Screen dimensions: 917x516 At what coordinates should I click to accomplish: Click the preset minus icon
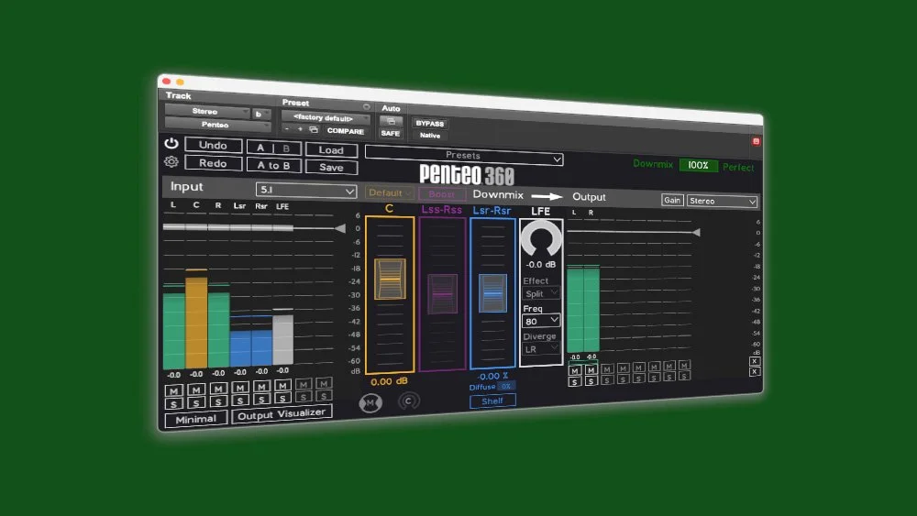[x=286, y=128]
